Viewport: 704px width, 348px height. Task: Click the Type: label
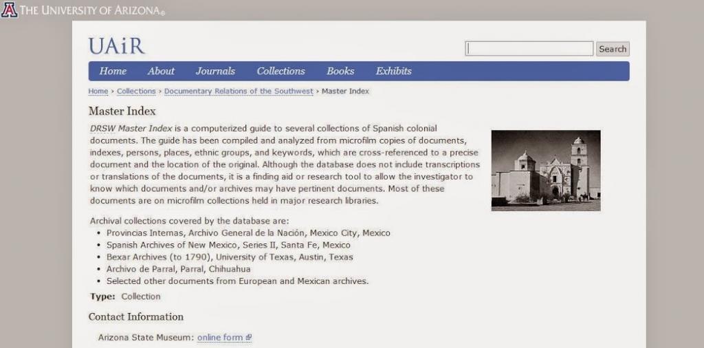click(102, 296)
